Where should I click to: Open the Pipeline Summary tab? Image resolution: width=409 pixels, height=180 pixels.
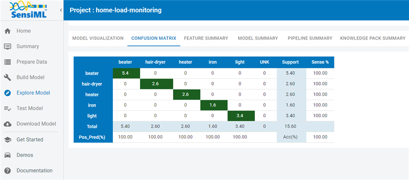point(310,38)
